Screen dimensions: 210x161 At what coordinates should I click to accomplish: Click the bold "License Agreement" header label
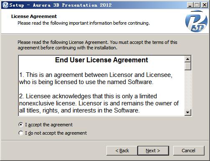click(34, 16)
